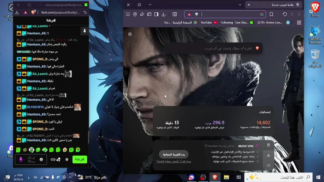Viewport: 324px width, 182px height.
Task: Click Brave Rewards icon in Kick popout
Action: point(25,12)
